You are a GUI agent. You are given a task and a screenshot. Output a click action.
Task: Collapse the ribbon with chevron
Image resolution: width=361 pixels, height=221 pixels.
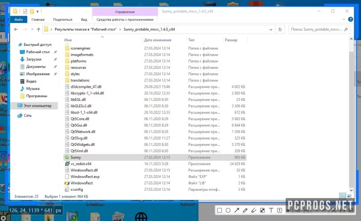pos(344,19)
